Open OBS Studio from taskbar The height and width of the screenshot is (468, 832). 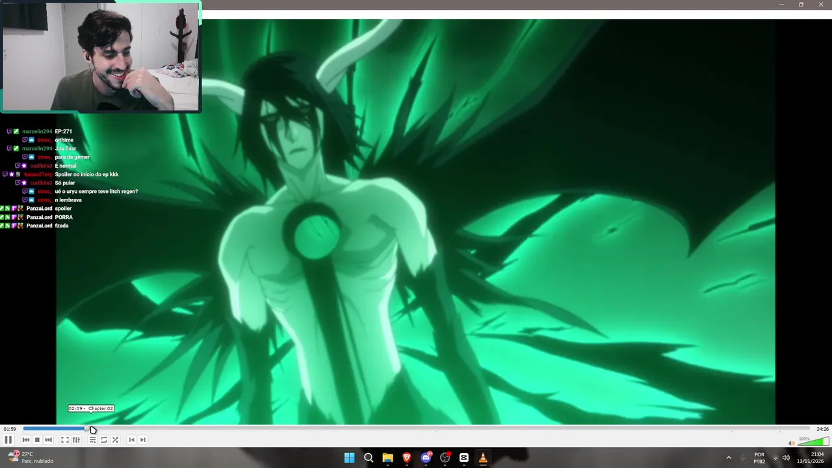tap(445, 458)
